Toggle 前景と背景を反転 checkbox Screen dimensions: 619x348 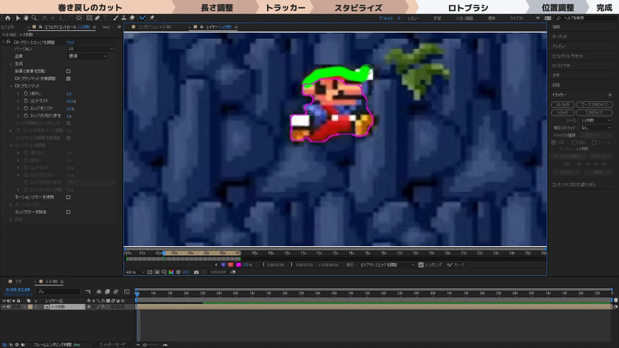coord(68,72)
